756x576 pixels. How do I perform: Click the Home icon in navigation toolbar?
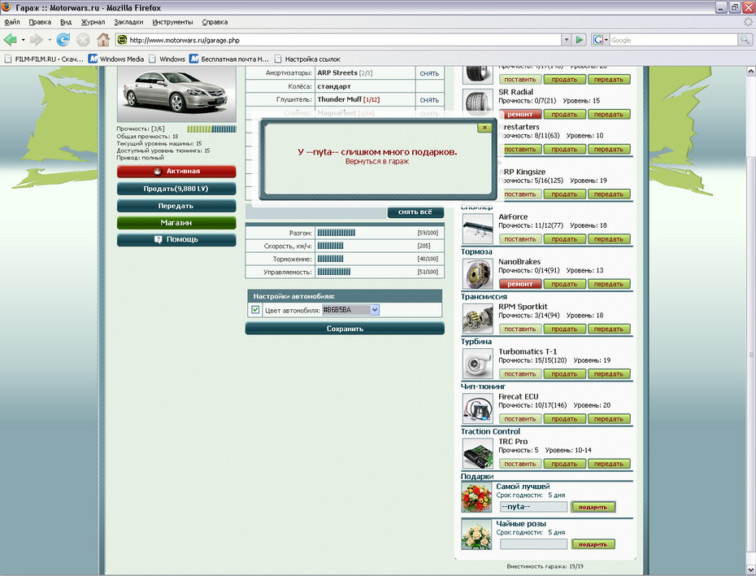point(103,39)
